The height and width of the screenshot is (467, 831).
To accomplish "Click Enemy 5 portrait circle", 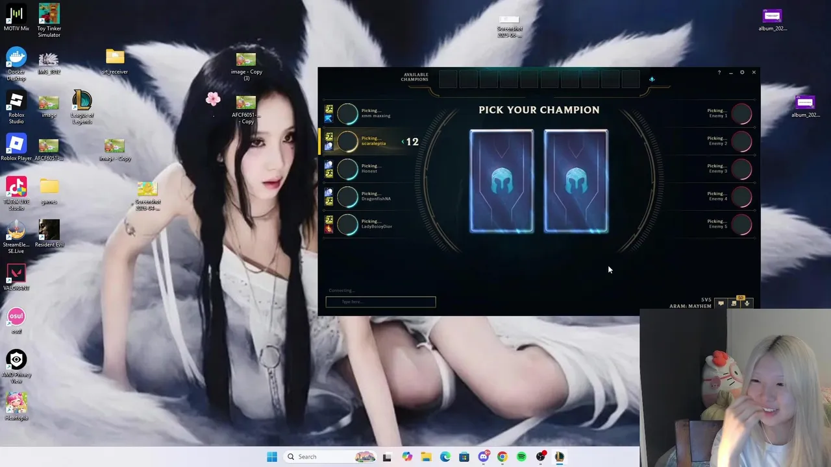I will (741, 224).
